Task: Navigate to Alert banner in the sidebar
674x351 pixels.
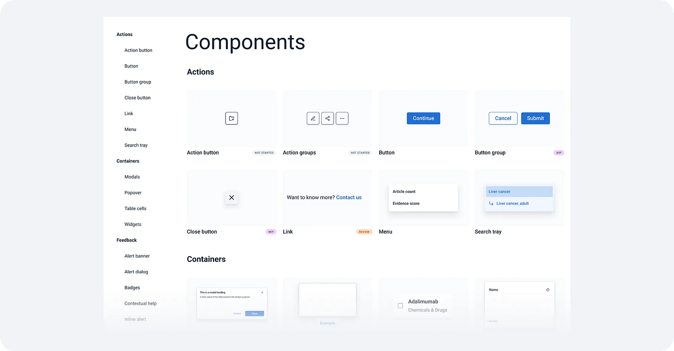Action: pos(137,256)
